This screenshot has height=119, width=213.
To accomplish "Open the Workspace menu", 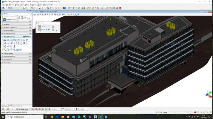I will point(33,5).
